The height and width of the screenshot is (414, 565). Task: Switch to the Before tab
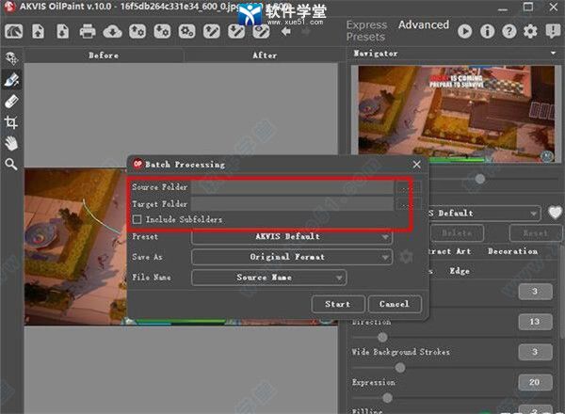click(104, 56)
